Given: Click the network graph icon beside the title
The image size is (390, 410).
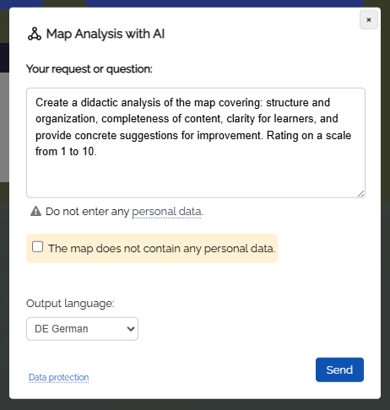Looking at the screenshot, I should 35,34.
